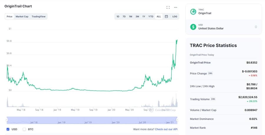Open the TradingView tab
The height and width of the screenshot is (135, 265).
pyautogui.click(x=39, y=16)
